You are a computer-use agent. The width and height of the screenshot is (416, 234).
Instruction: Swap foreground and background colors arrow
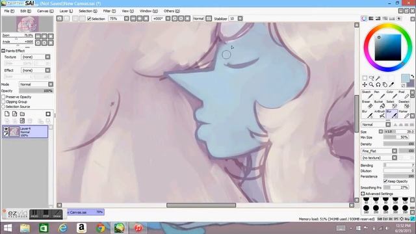pyautogui.click(x=412, y=77)
